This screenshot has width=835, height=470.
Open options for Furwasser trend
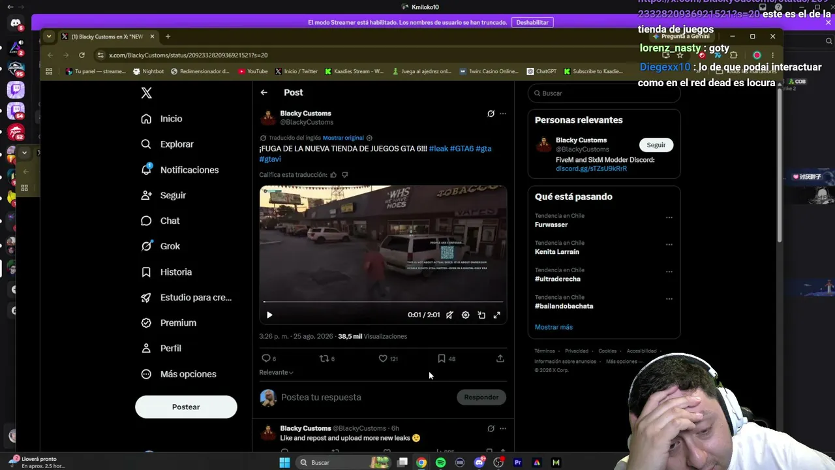669,217
